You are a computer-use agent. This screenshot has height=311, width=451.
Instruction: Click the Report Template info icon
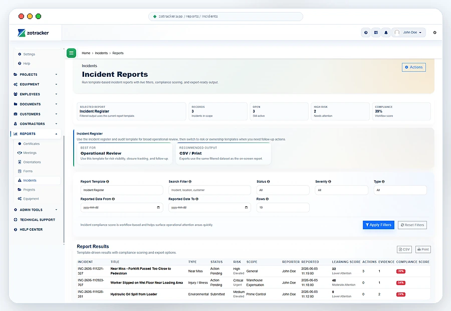(108, 182)
